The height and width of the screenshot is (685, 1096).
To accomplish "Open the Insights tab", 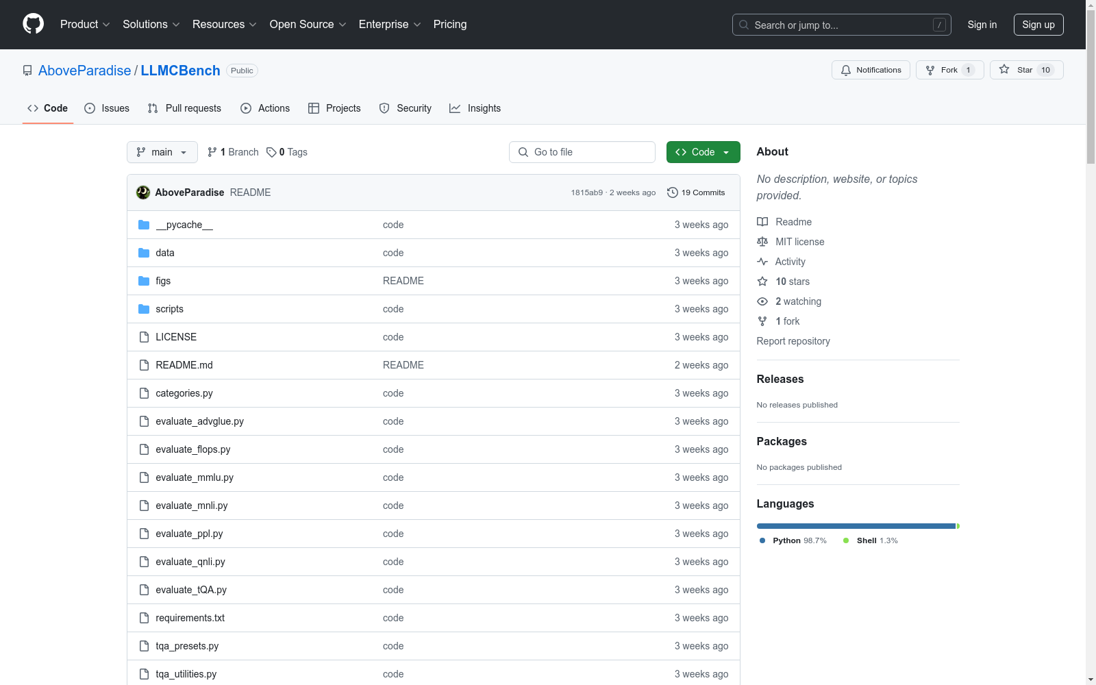I will [x=475, y=108].
